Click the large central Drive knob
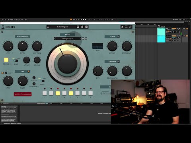The width and height of the screenshot is (191, 143). [x=67, y=64]
